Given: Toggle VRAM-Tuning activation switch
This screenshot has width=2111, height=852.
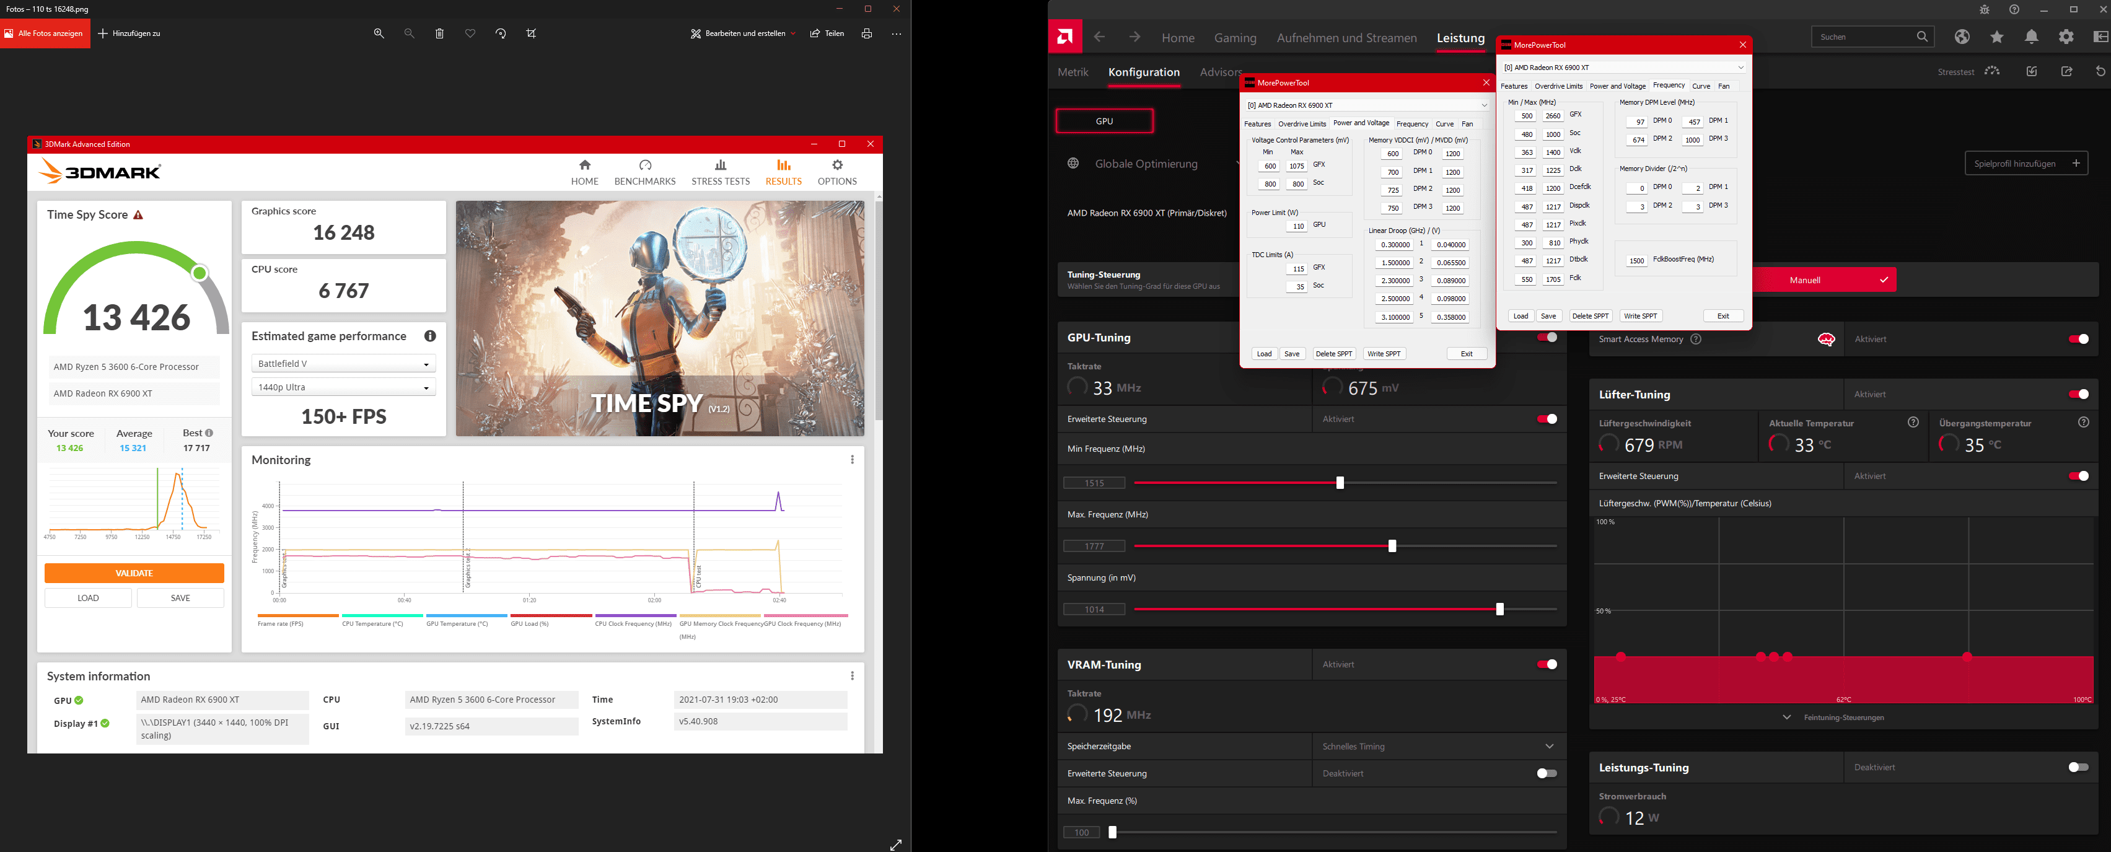Looking at the screenshot, I should pyautogui.click(x=1547, y=664).
